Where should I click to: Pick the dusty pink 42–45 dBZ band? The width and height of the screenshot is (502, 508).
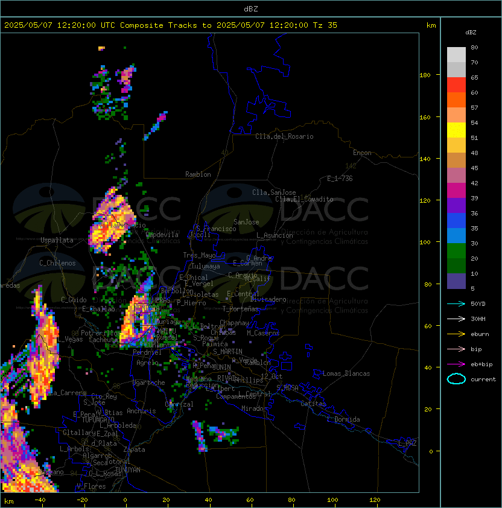point(456,176)
